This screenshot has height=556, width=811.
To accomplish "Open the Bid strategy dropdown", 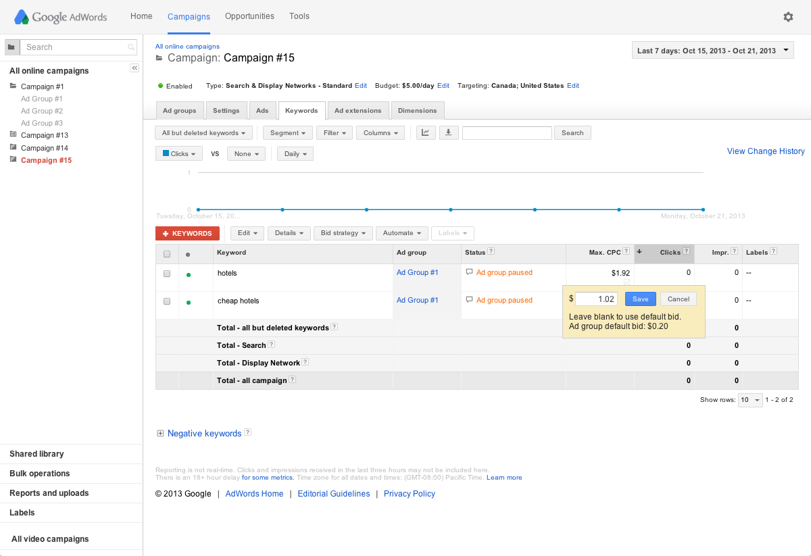I will (x=343, y=232).
